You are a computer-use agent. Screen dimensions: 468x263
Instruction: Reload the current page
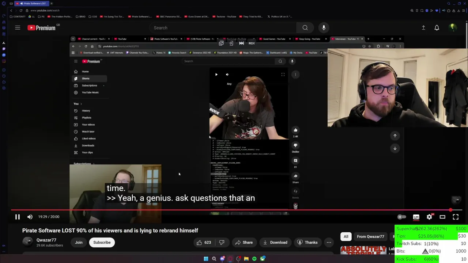click(x=21, y=10)
